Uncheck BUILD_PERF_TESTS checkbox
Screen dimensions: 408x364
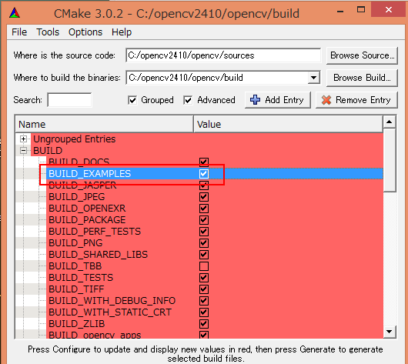pyautogui.click(x=204, y=232)
